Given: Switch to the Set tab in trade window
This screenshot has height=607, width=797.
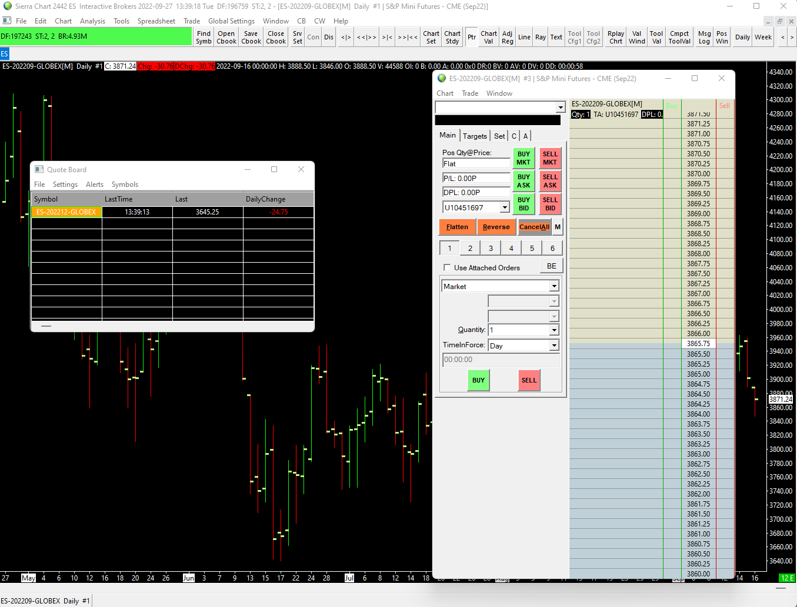Looking at the screenshot, I should coord(499,136).
